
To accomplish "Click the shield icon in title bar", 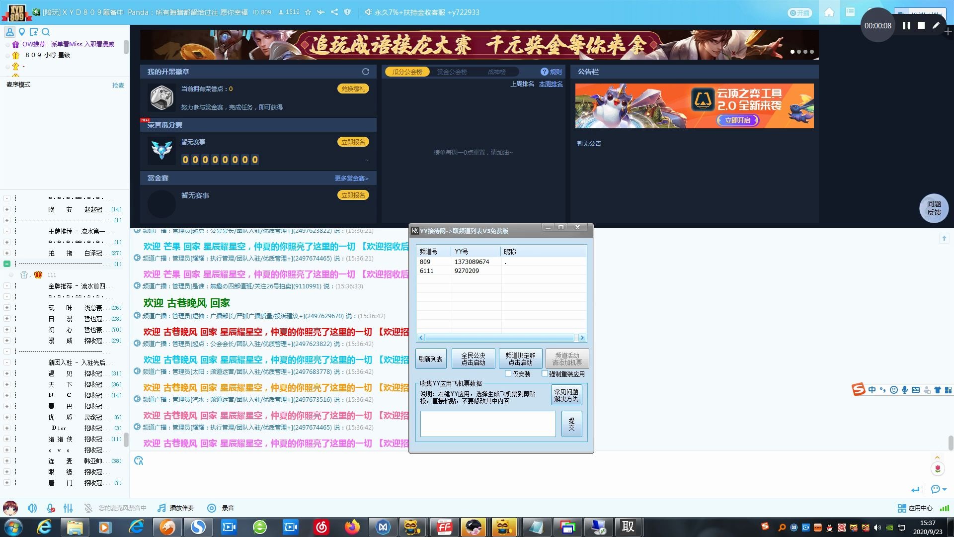I will (347, 12).
